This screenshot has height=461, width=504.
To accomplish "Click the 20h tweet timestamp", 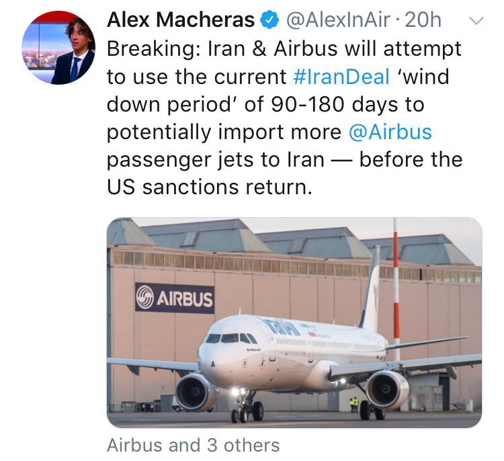I will coord(424,21).
